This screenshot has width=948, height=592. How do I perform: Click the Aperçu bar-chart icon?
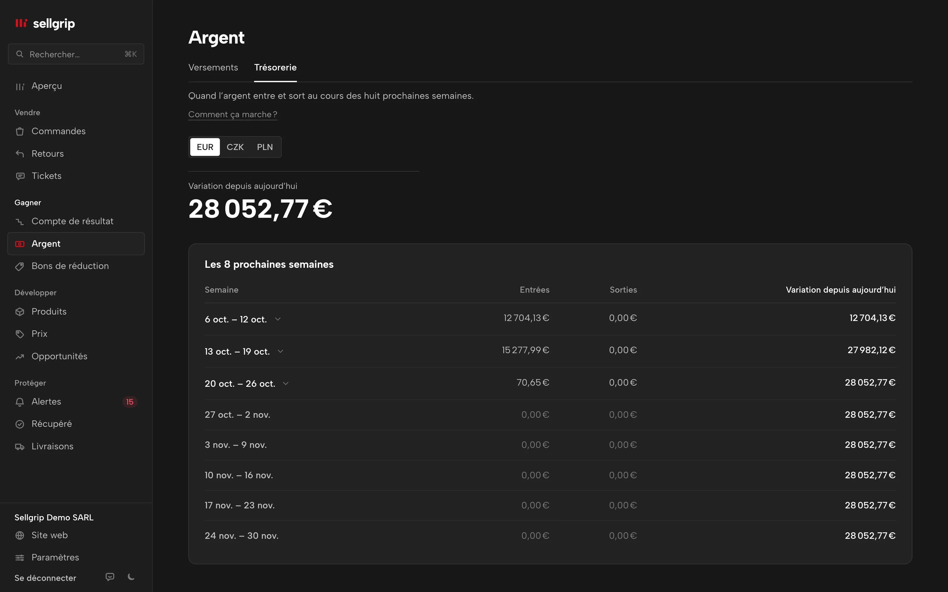[x=20, y=86]
